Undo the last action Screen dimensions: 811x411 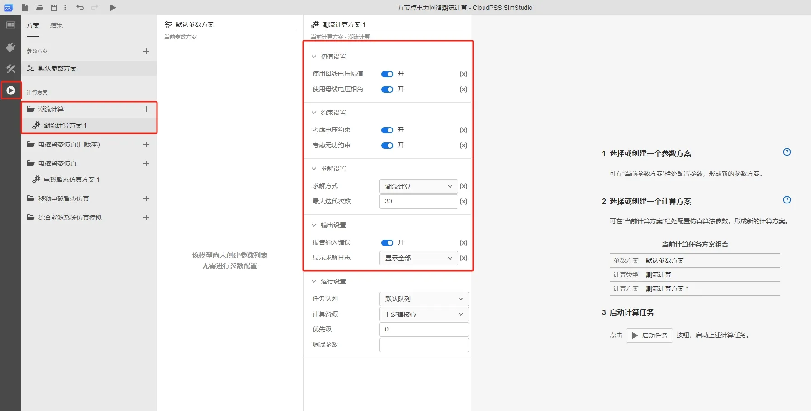click(x=80, y=7)
